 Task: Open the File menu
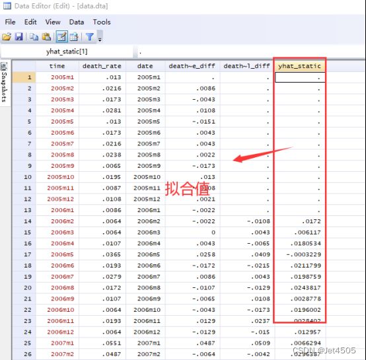click(10, 22)
